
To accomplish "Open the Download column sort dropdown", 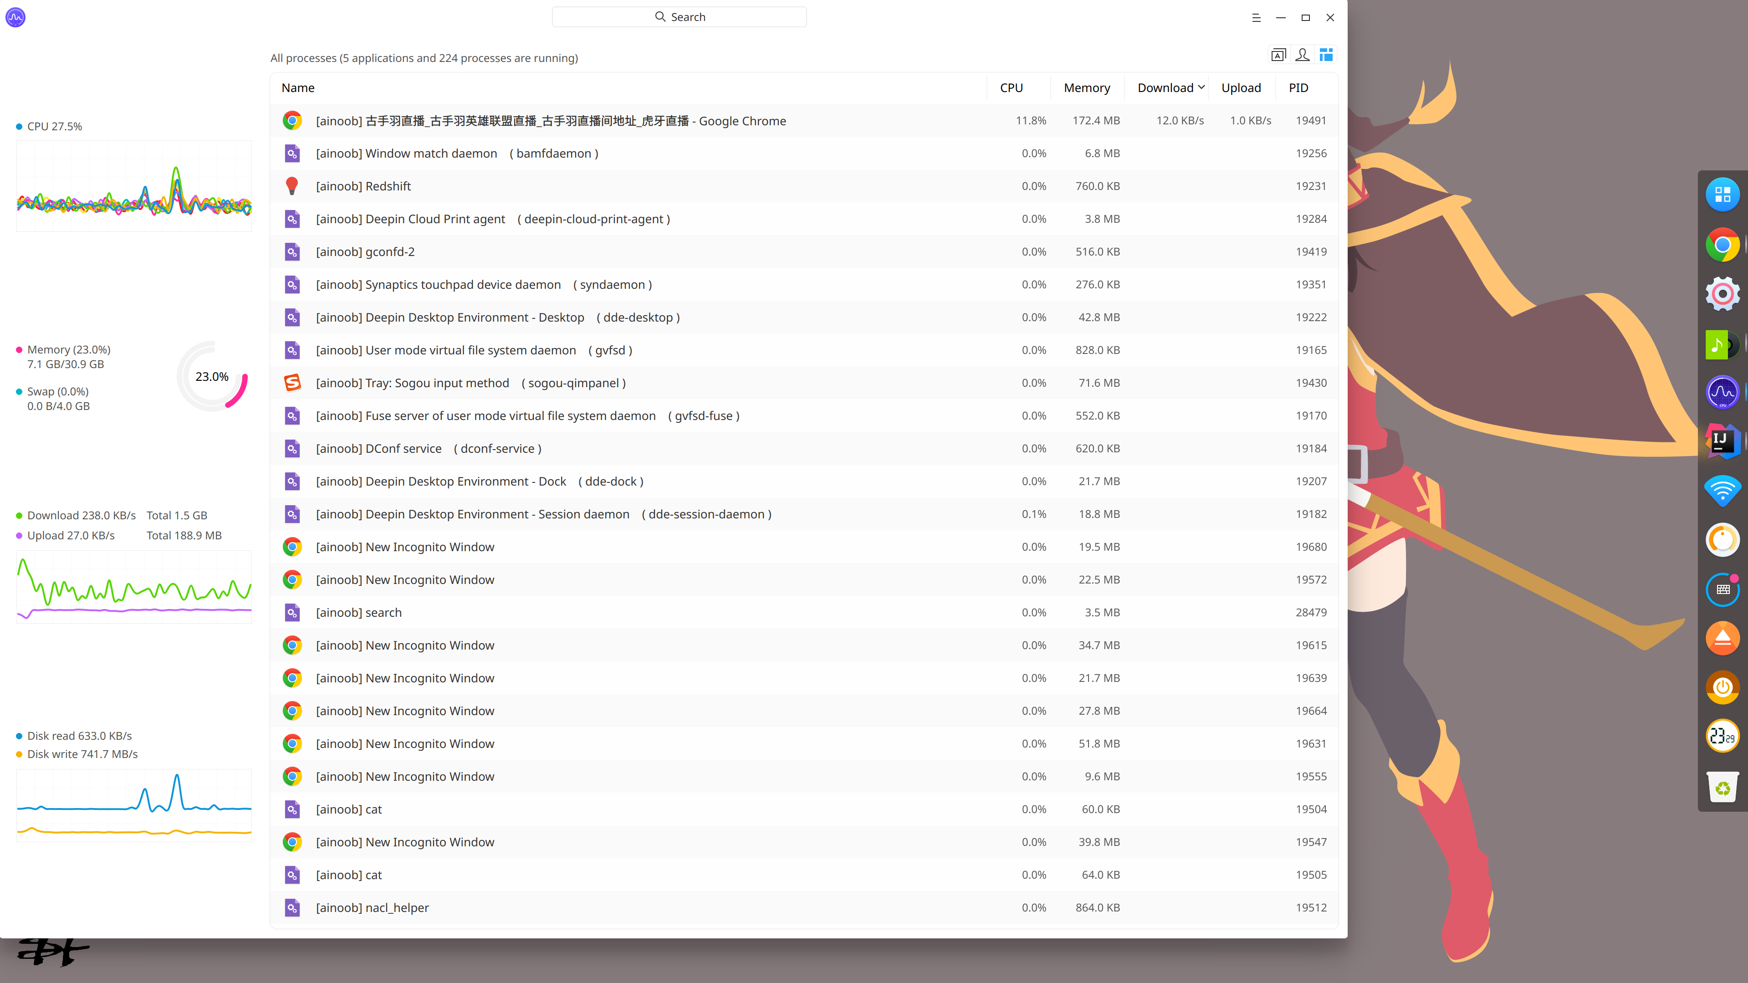I will (x=1201, y=87).
